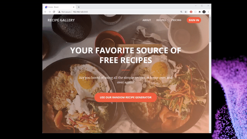Reload the page with the refresh icon

(54, 12)
